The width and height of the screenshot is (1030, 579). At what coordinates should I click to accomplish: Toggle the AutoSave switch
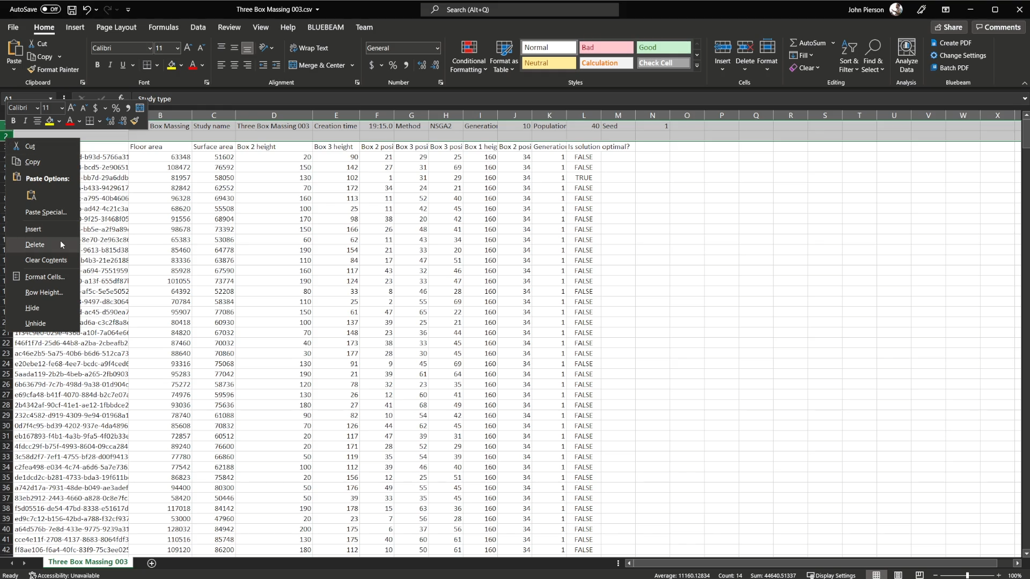coord(50,9)
